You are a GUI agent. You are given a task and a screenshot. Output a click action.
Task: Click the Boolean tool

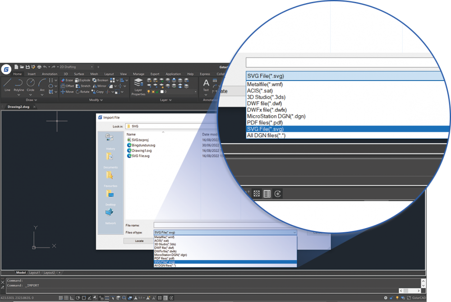[101, 81]
